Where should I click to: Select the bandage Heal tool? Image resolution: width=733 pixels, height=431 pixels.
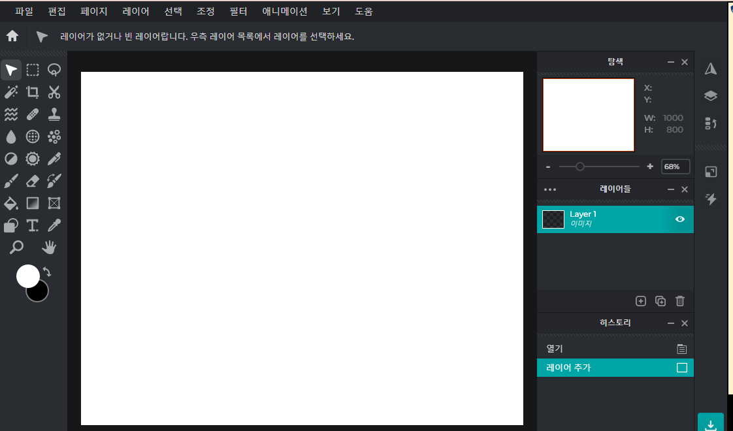click(33, 114)
